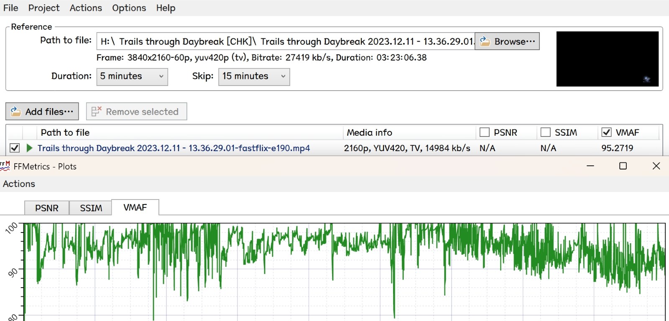Open the Options menu

(129, 8)
